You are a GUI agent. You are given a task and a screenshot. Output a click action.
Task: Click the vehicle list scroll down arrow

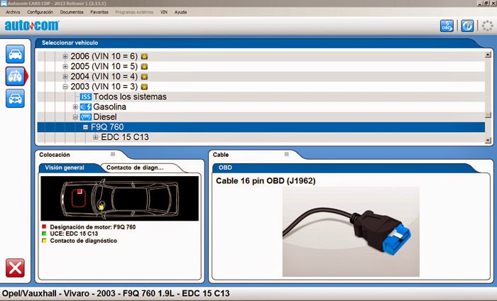tap(488, 140)
